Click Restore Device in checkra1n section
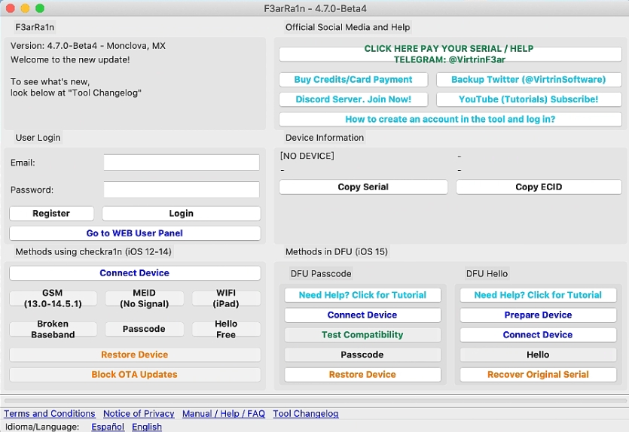Screen dimensions: 629x432 click(x=135, y=354)
